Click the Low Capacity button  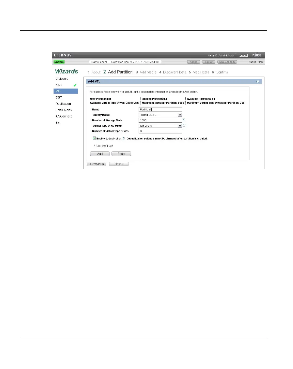tap(227, 62)
